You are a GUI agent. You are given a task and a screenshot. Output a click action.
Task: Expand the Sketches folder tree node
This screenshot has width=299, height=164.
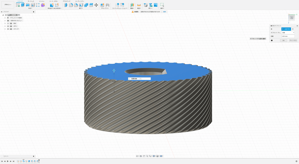5,29
